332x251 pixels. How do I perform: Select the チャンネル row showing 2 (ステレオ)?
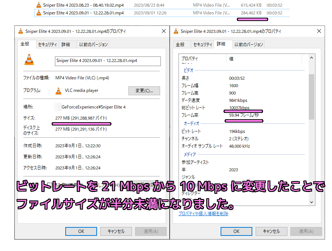(x=243, y=139)
